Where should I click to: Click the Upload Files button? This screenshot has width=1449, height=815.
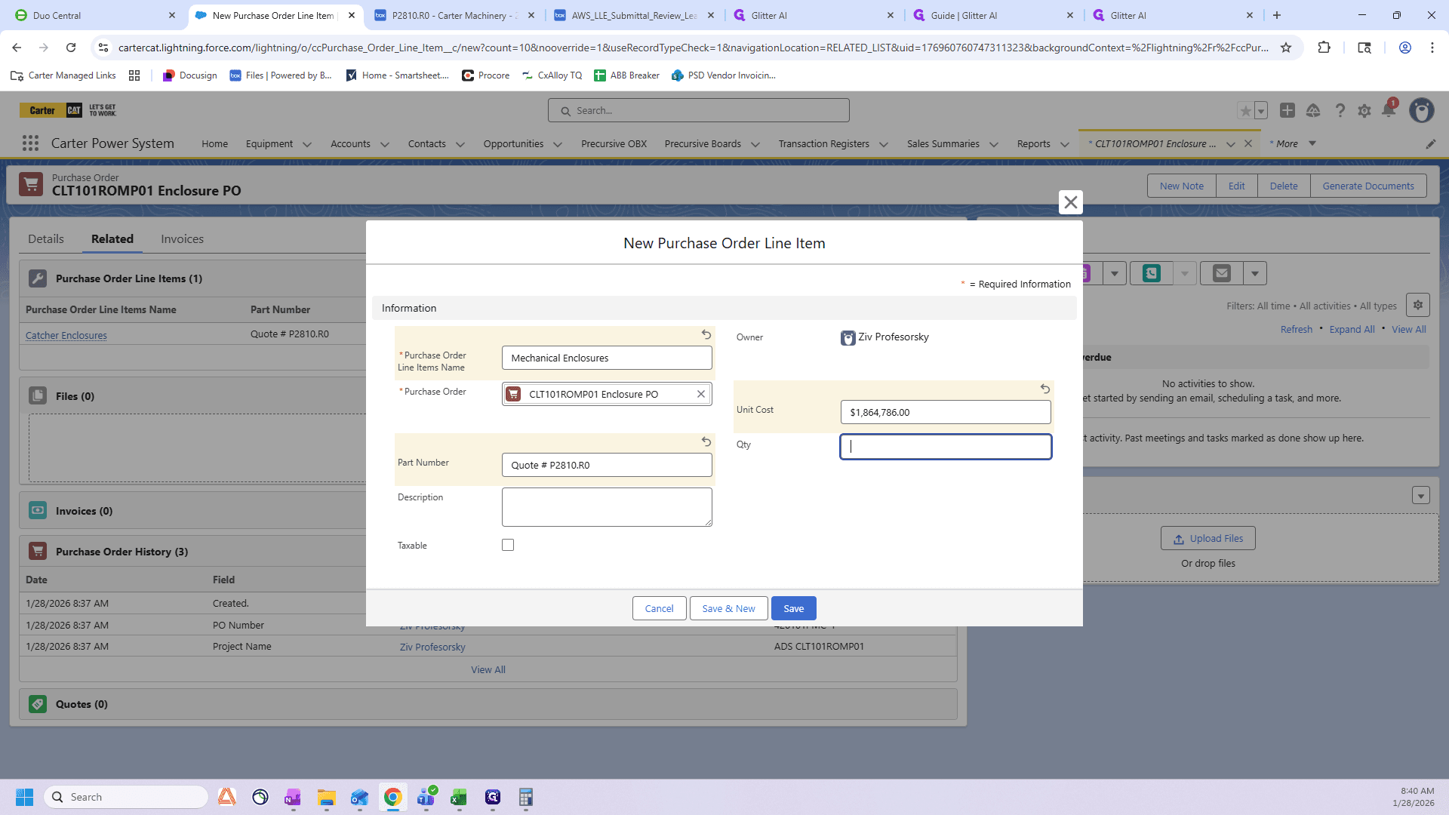point(1208,538)
